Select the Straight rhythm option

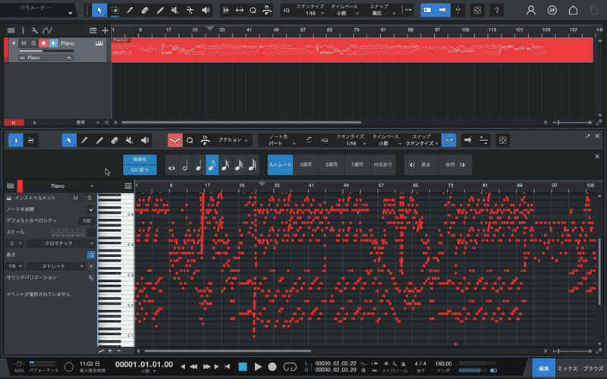coord(280,164)
